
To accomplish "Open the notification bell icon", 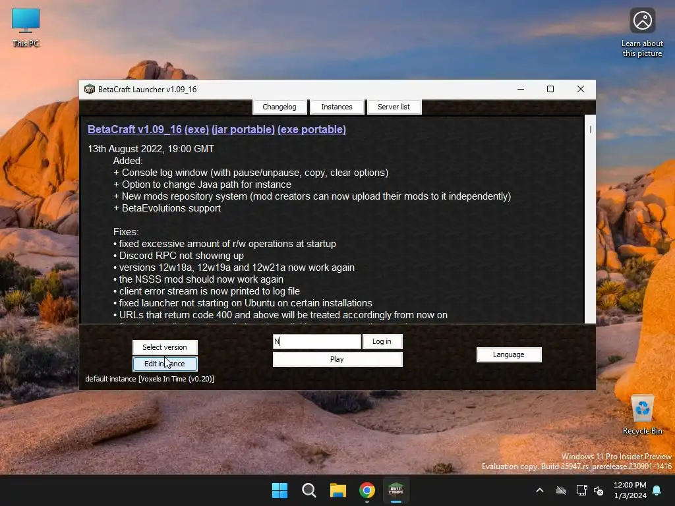I will [x=657, y=490].
